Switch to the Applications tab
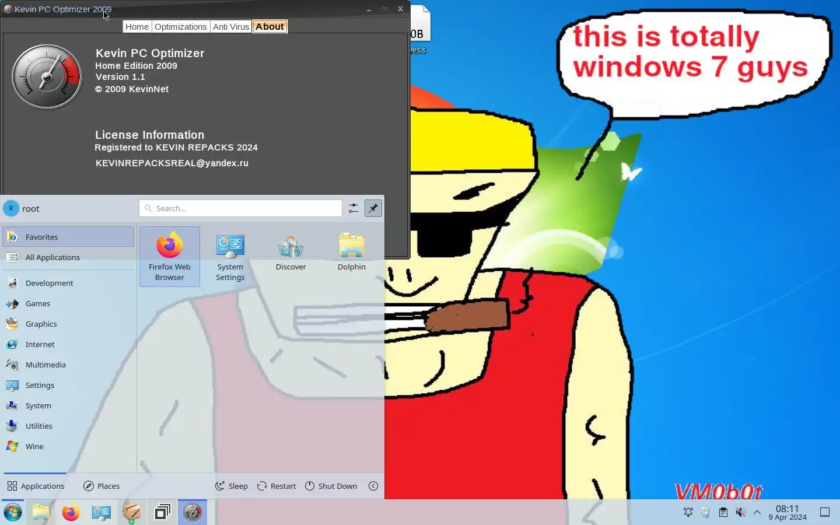840x525 pixels. (36, 486)
